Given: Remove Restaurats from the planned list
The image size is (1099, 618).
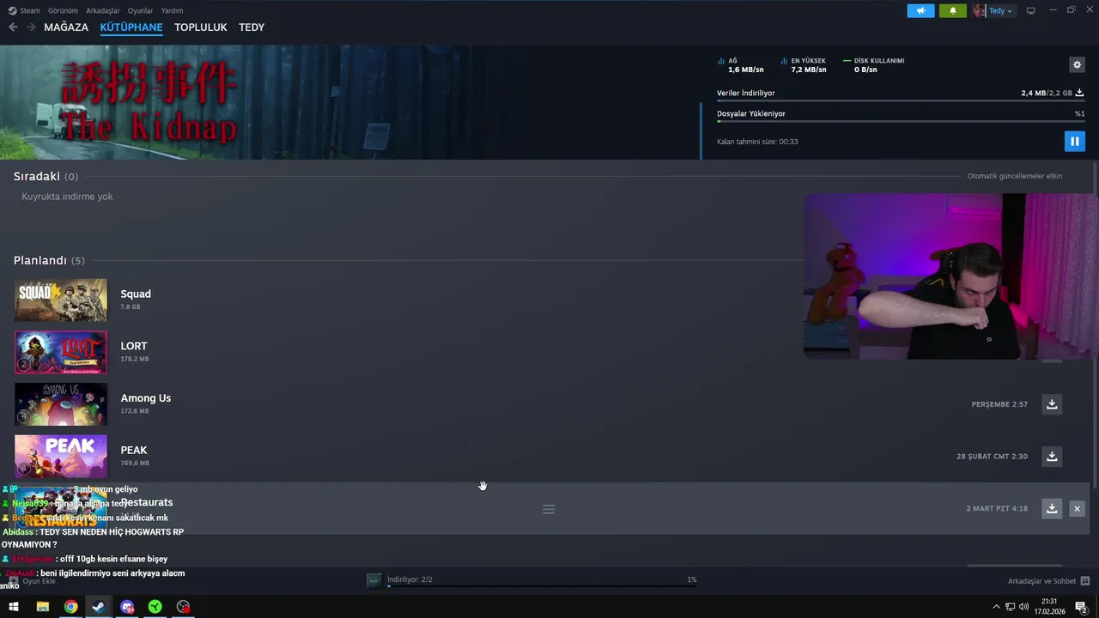Looking at the screenshot, I should click(1077, 509).
